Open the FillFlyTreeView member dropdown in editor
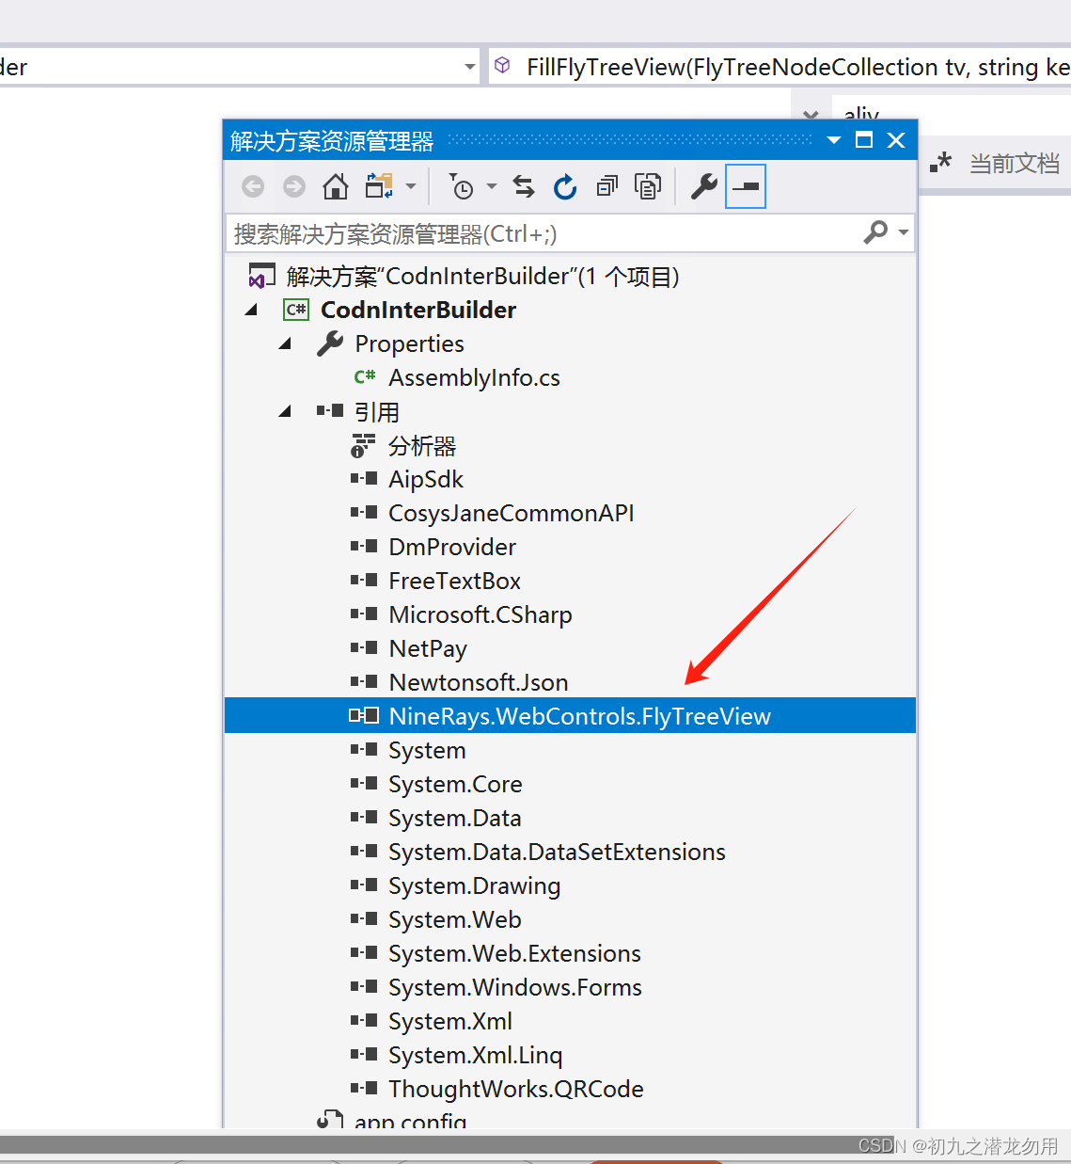Image resolution: width=1071 pixels, height=1164 pixels. pyautogui.click(x=780, y=67)
